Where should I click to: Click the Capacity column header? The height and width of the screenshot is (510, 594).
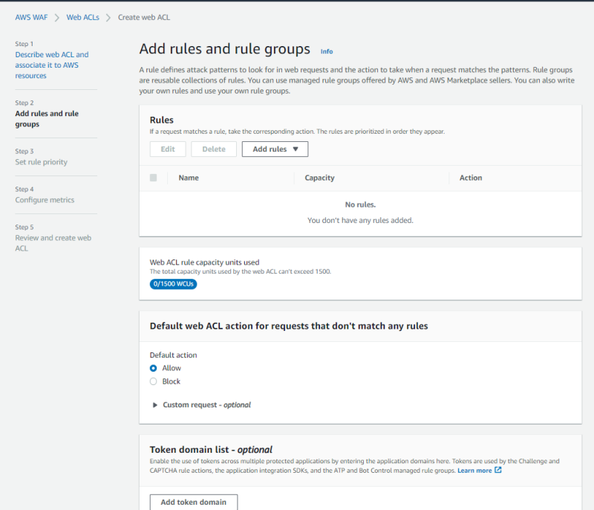pos(319,178)
